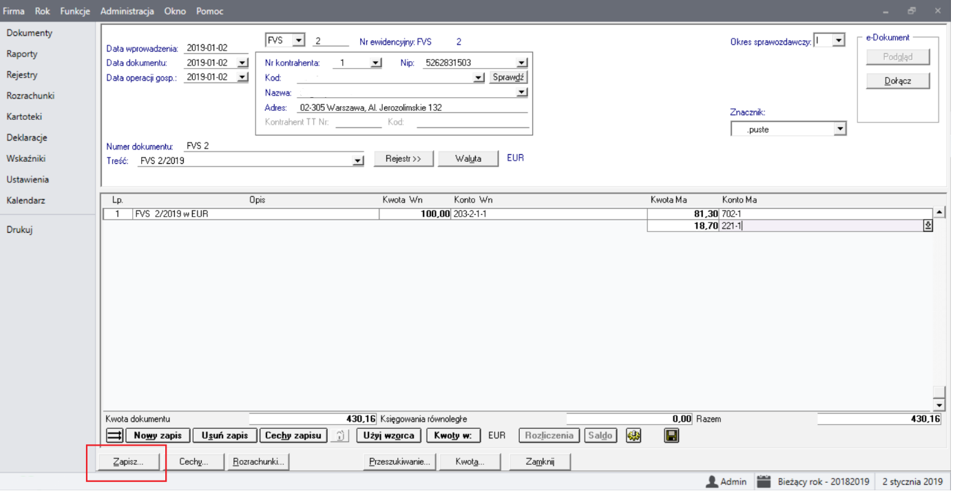Click the Adres field with Al. Jerozolimskie 132
Screen dimensions: 953x491
(412, 108)
